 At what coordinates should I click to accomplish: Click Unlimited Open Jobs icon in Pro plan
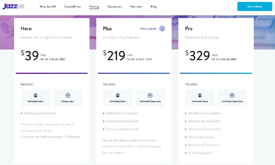pyautogui.click(x=232, y=95)
